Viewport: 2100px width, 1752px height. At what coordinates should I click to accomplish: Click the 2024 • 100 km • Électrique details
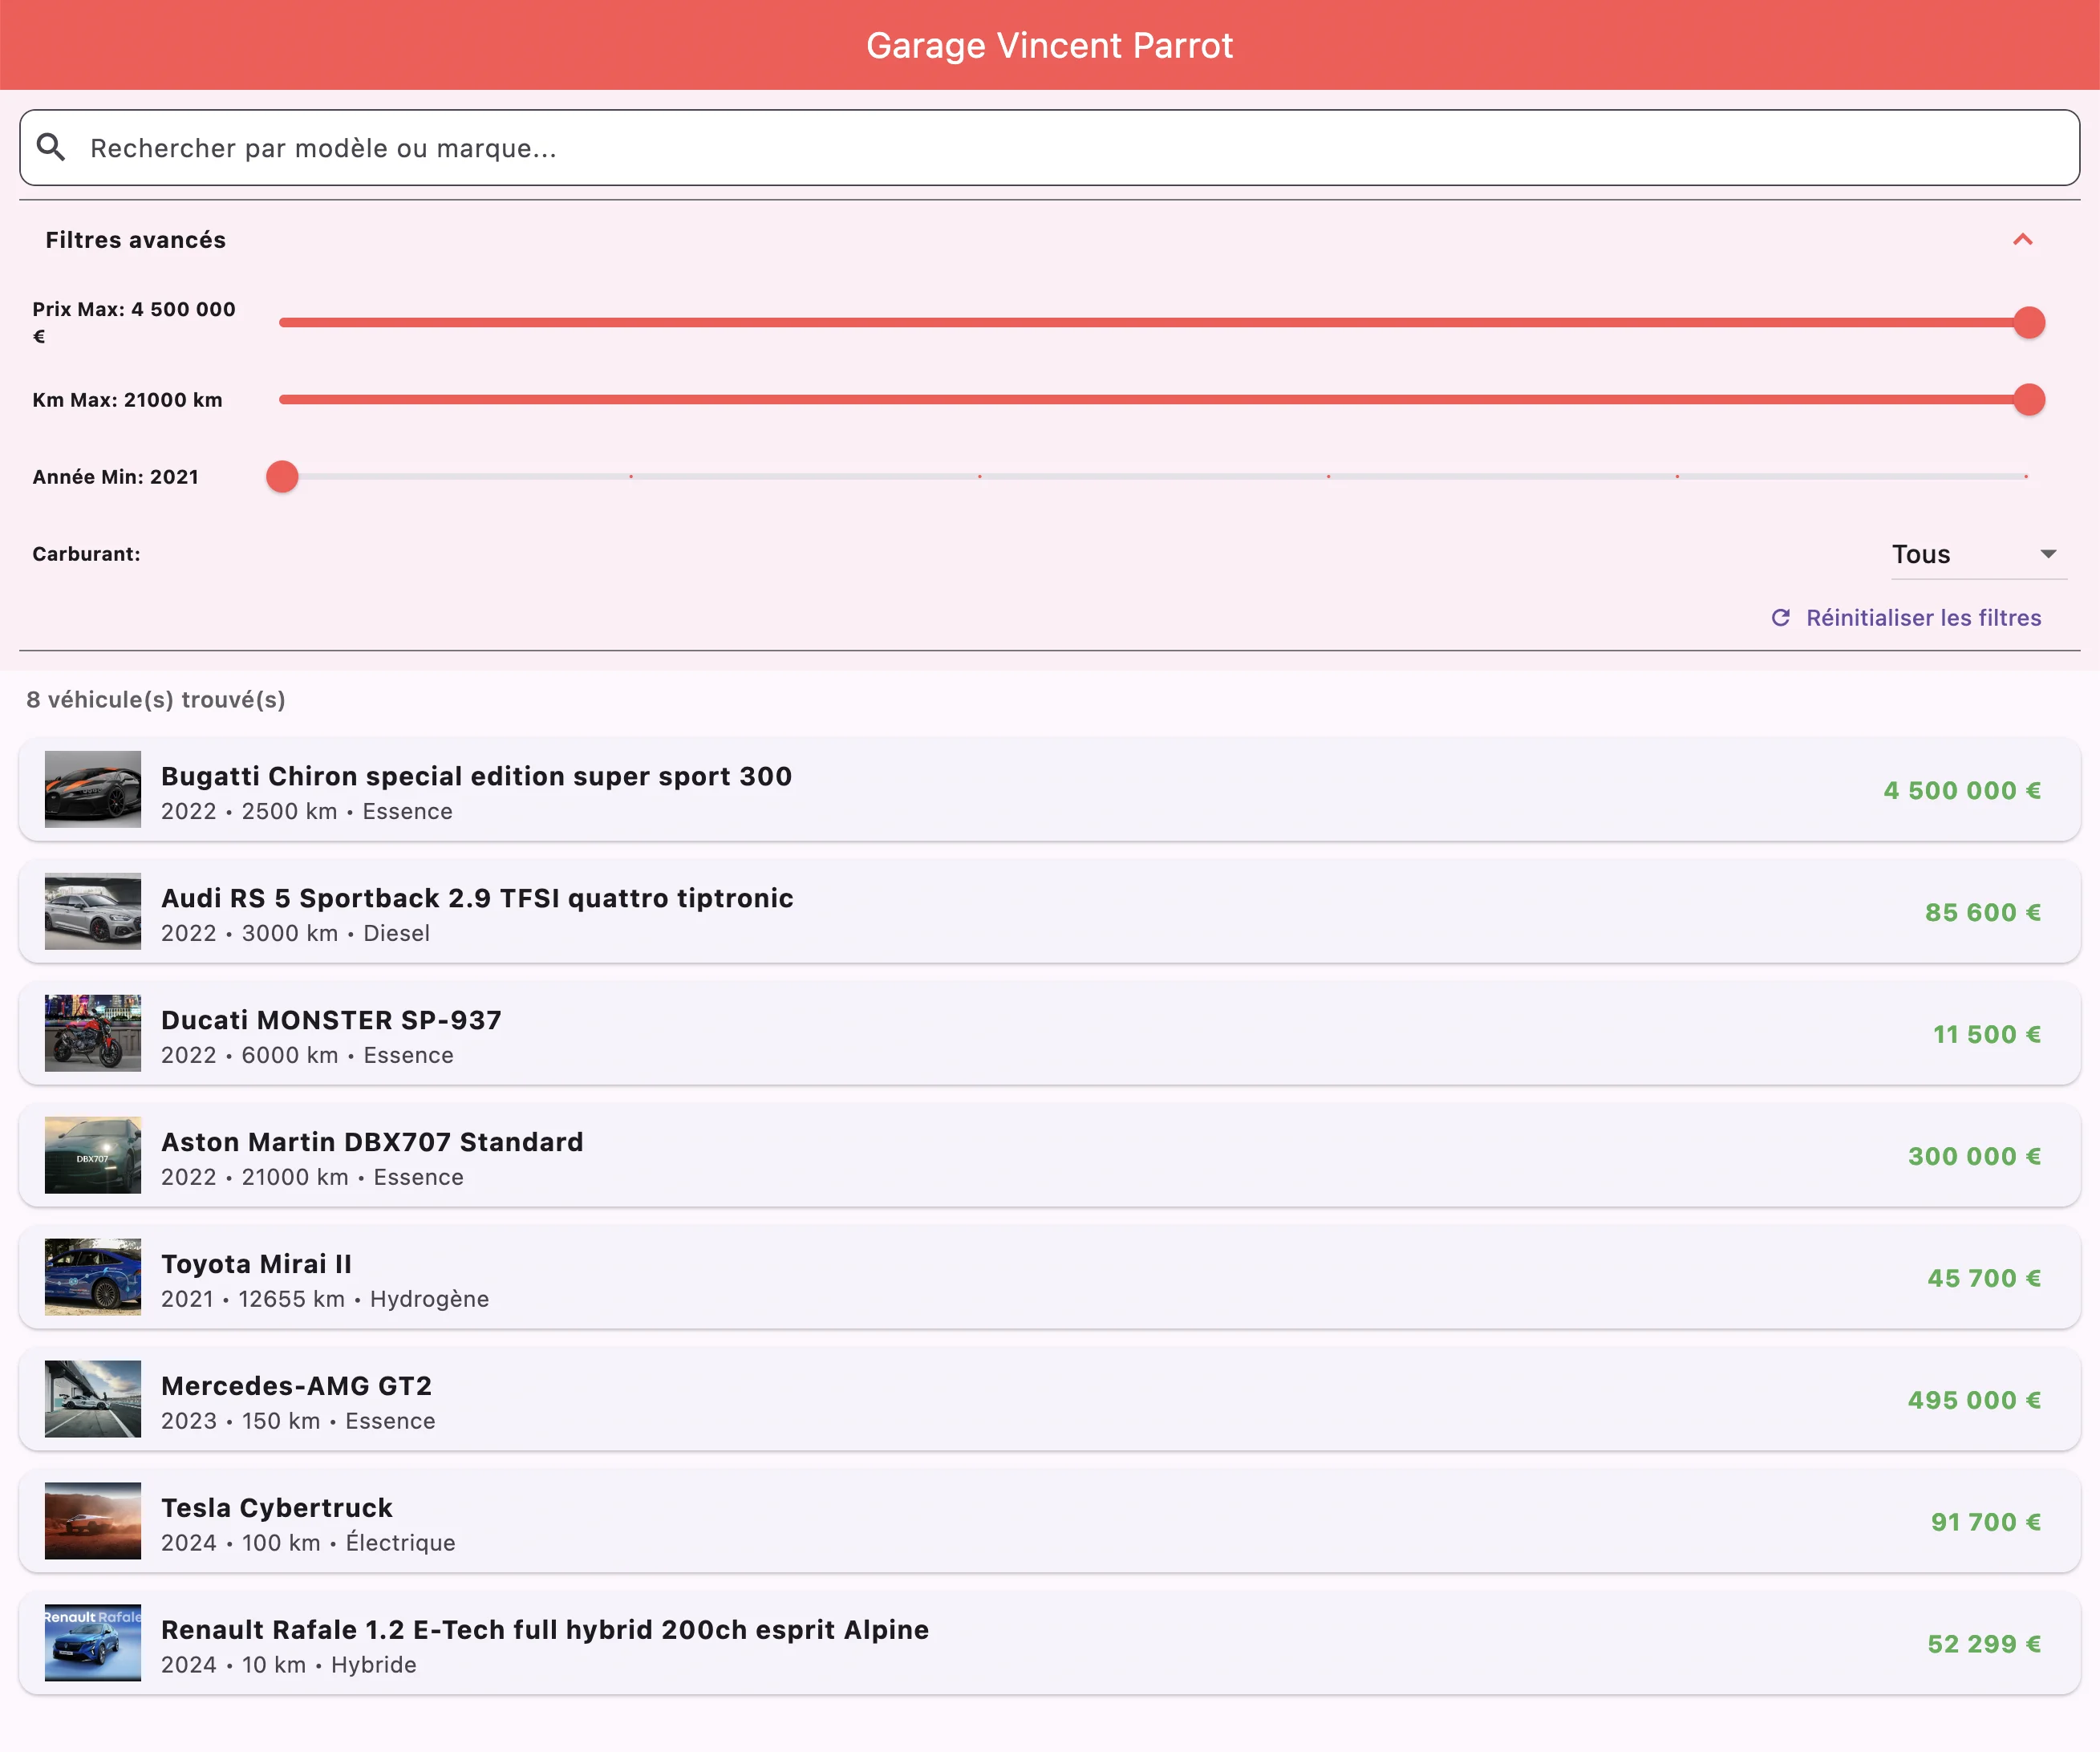point(308,1543)
